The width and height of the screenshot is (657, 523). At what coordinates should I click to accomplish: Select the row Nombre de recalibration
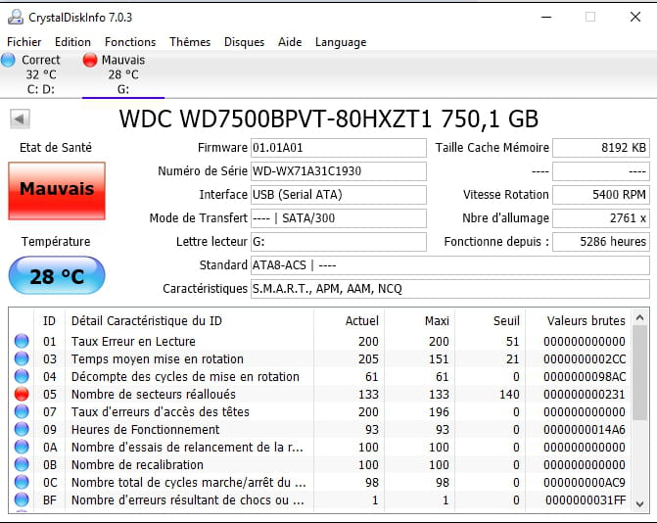point(320,464)
